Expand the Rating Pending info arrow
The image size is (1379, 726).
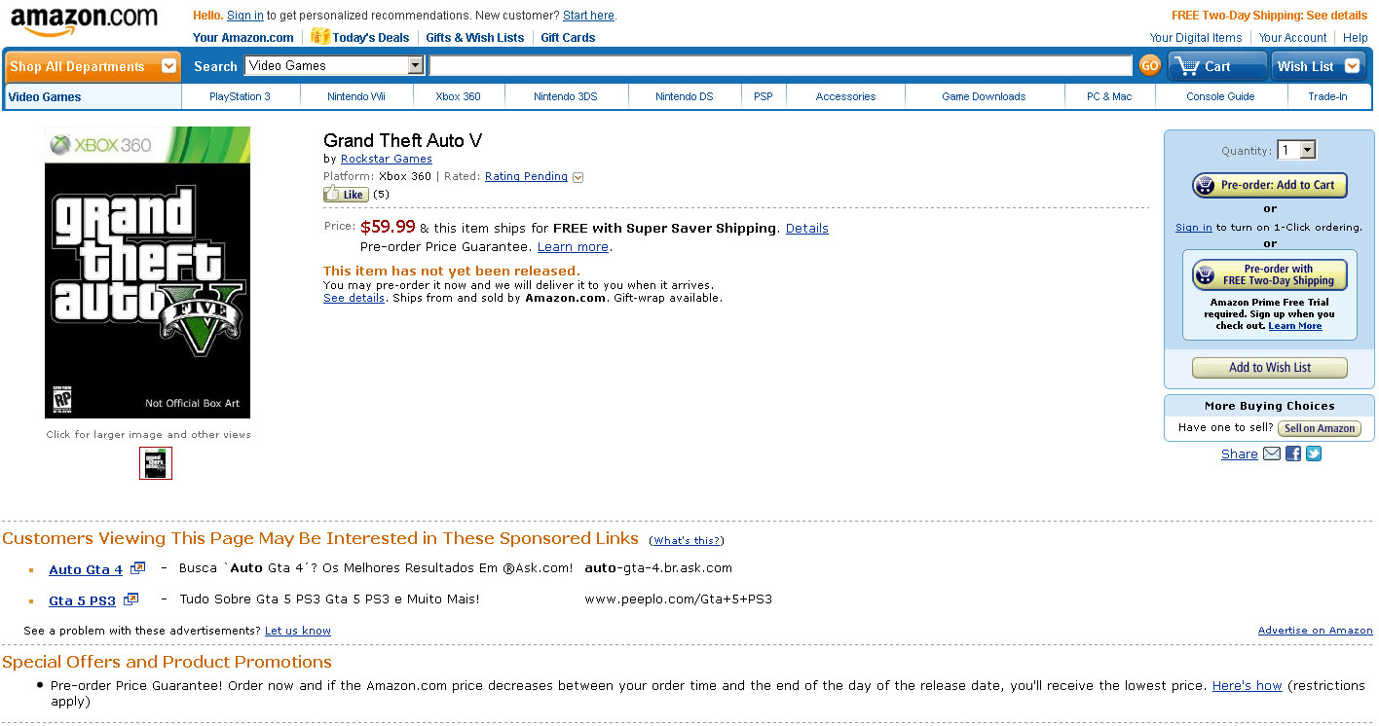578,177
